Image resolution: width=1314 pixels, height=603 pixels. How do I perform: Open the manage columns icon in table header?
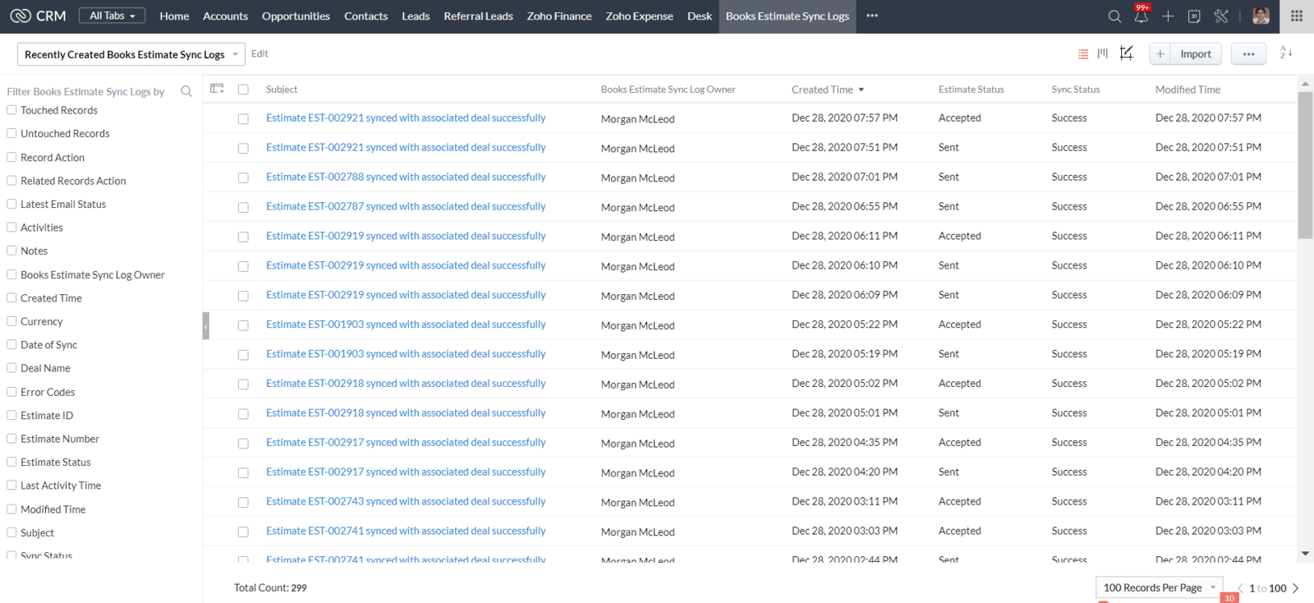(217, 89)
